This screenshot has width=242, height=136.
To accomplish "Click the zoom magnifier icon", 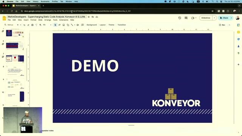I will click(40, 25).
